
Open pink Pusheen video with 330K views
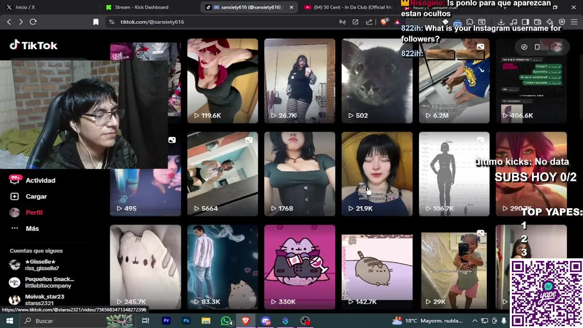click(300, 267)
